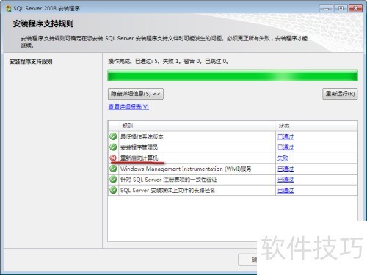This screenshot has height=275, width=367.
Task: Open 已通过 status link for 最低操作系统版本
Action: point(286,136)
